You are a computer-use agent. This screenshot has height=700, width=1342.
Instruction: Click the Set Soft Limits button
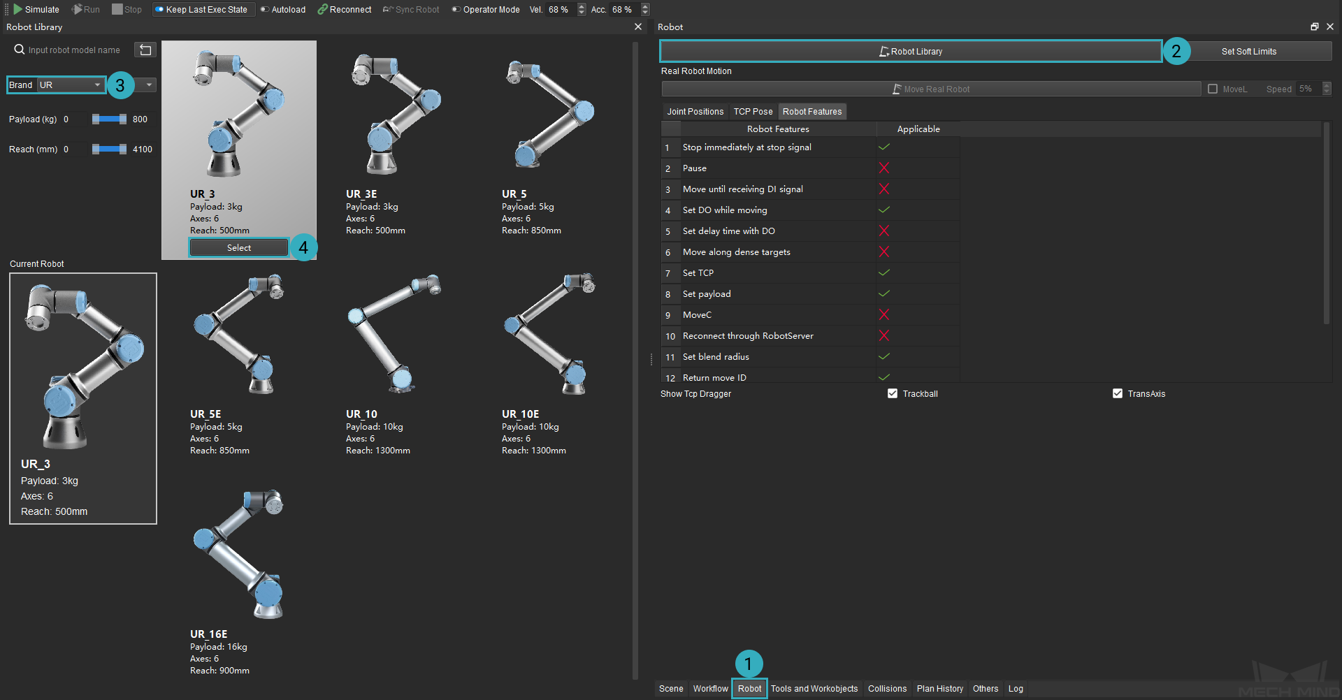coord(1248,51)
